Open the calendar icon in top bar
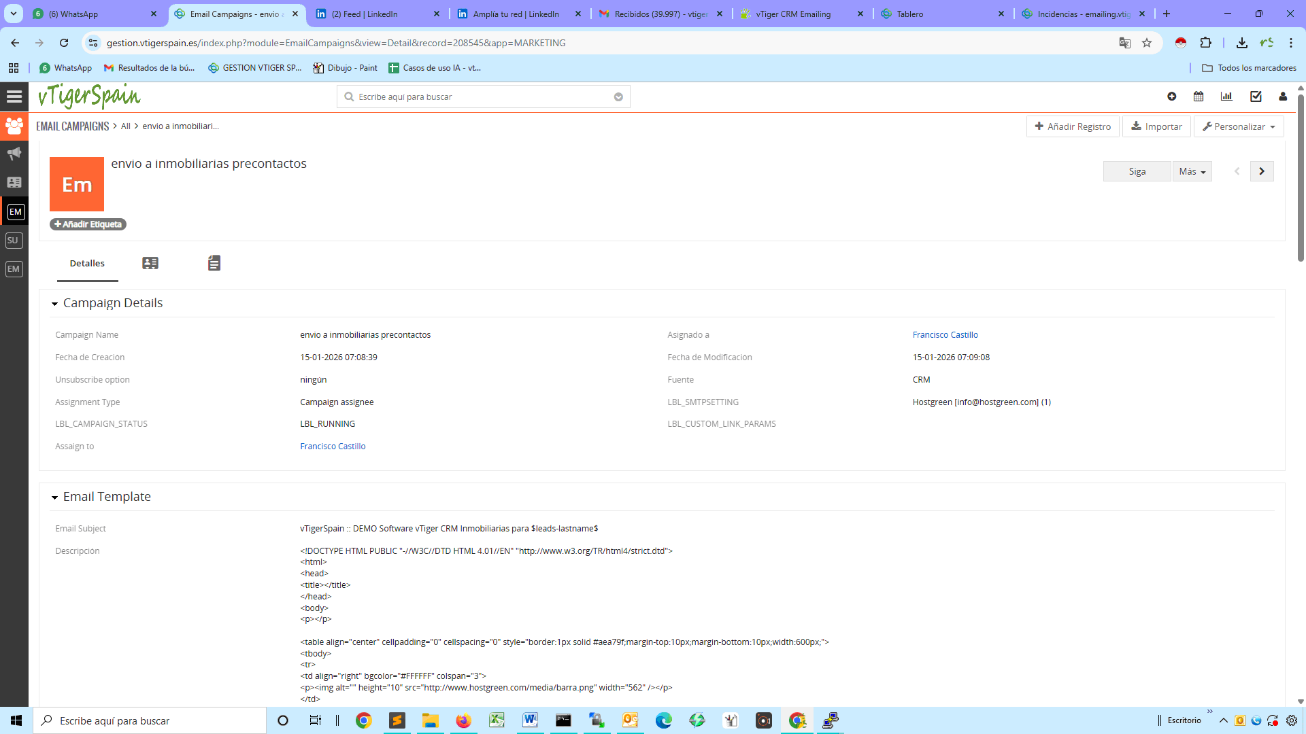The image size is (1306, 734). 1198,97
